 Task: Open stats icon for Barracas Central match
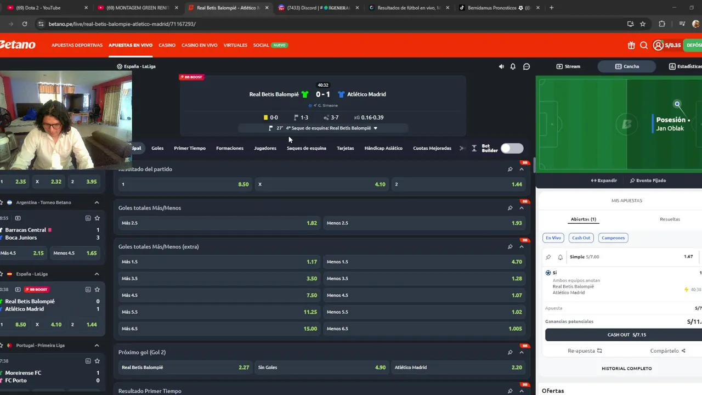[x=88, y=218]
